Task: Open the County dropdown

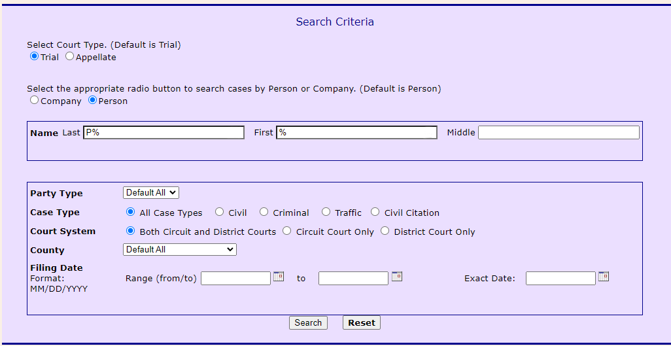Action: pyautogui.click(x=180, y=249)
